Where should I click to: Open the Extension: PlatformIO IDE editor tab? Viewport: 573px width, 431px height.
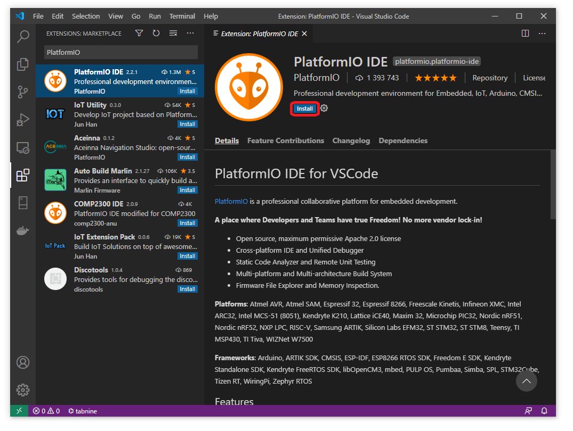tap(260, 34)
